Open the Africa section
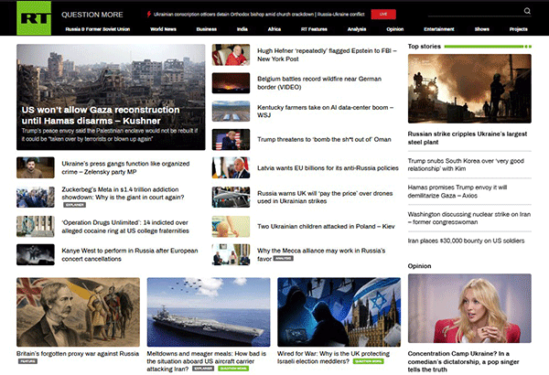 [274, 29]
